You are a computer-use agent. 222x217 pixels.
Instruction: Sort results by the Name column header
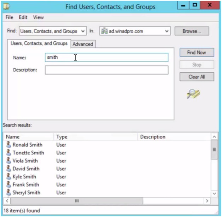[x=29, y=137]
